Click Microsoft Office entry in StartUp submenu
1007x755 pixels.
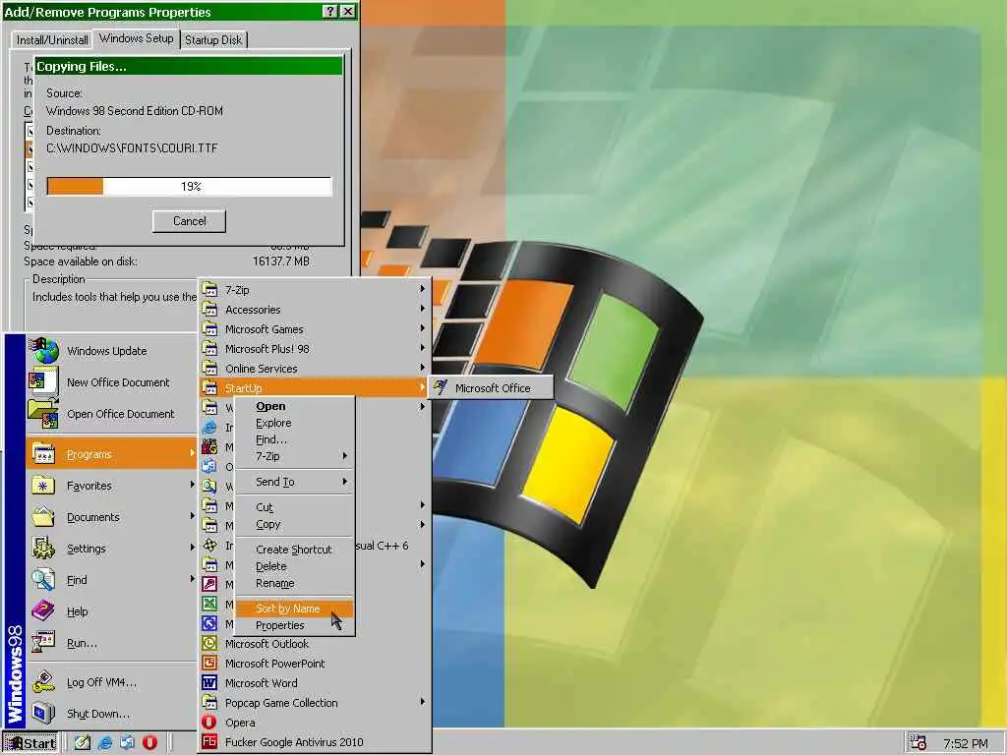click(x=491, y=387)
